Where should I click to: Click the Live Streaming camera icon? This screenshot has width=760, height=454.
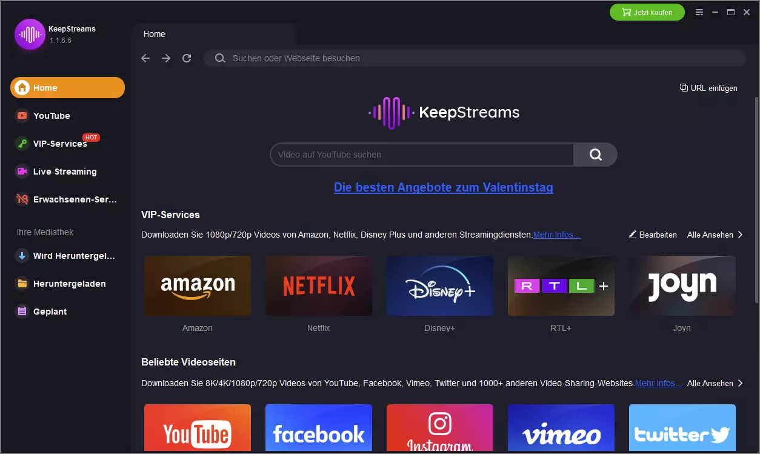coord(22,172)
